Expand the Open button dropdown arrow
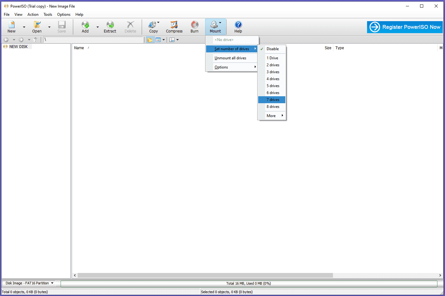This screenshot has height=296, width=445. point(49,27)
